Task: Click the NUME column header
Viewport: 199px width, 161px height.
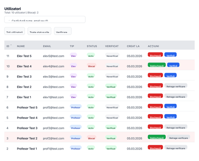Action: point(21,46)
